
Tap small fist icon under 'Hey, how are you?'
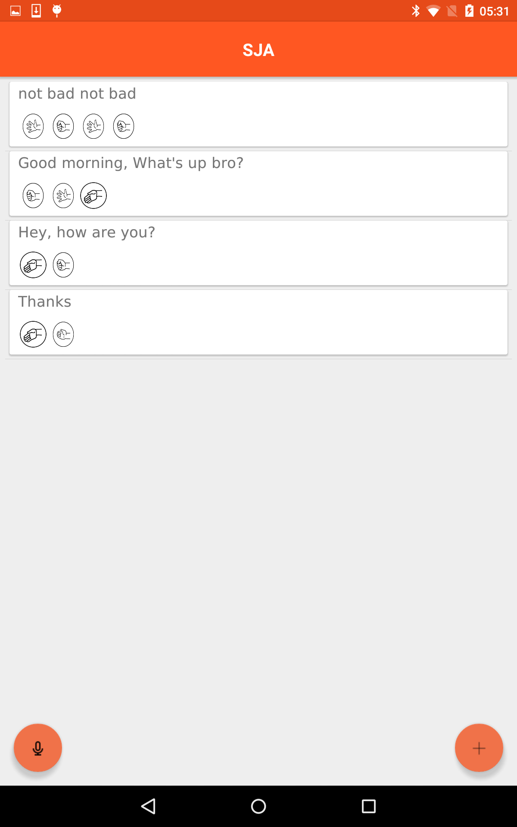[x=63, y=265]
